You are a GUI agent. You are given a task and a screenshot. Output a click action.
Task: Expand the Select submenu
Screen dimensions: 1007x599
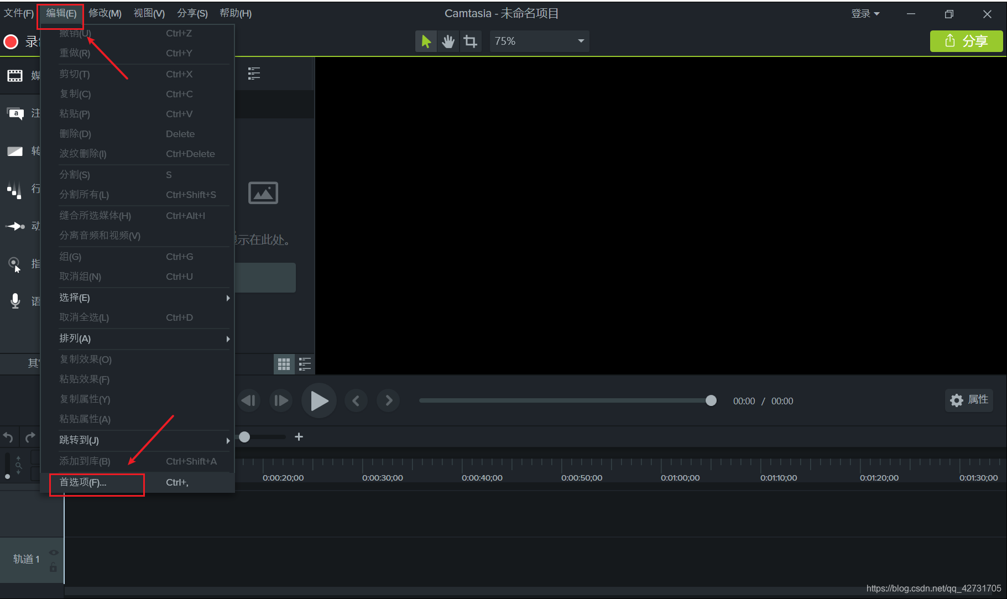138,298
